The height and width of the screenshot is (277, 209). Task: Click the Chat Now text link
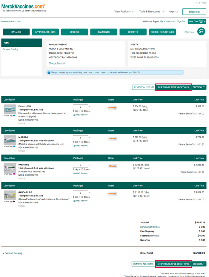click(189, 32)
